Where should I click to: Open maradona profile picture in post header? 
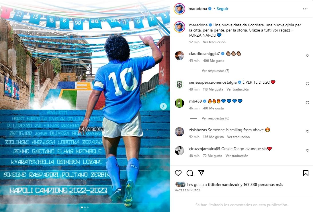coord(179,9)
